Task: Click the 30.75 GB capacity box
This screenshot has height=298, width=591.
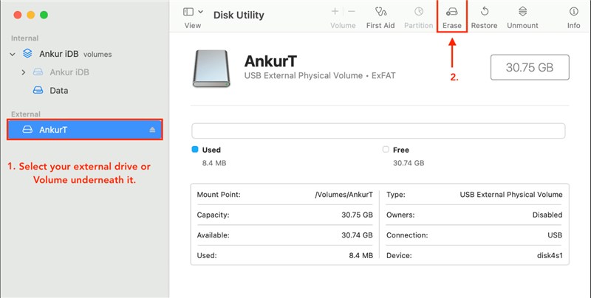Action: (x=530, y=67)
